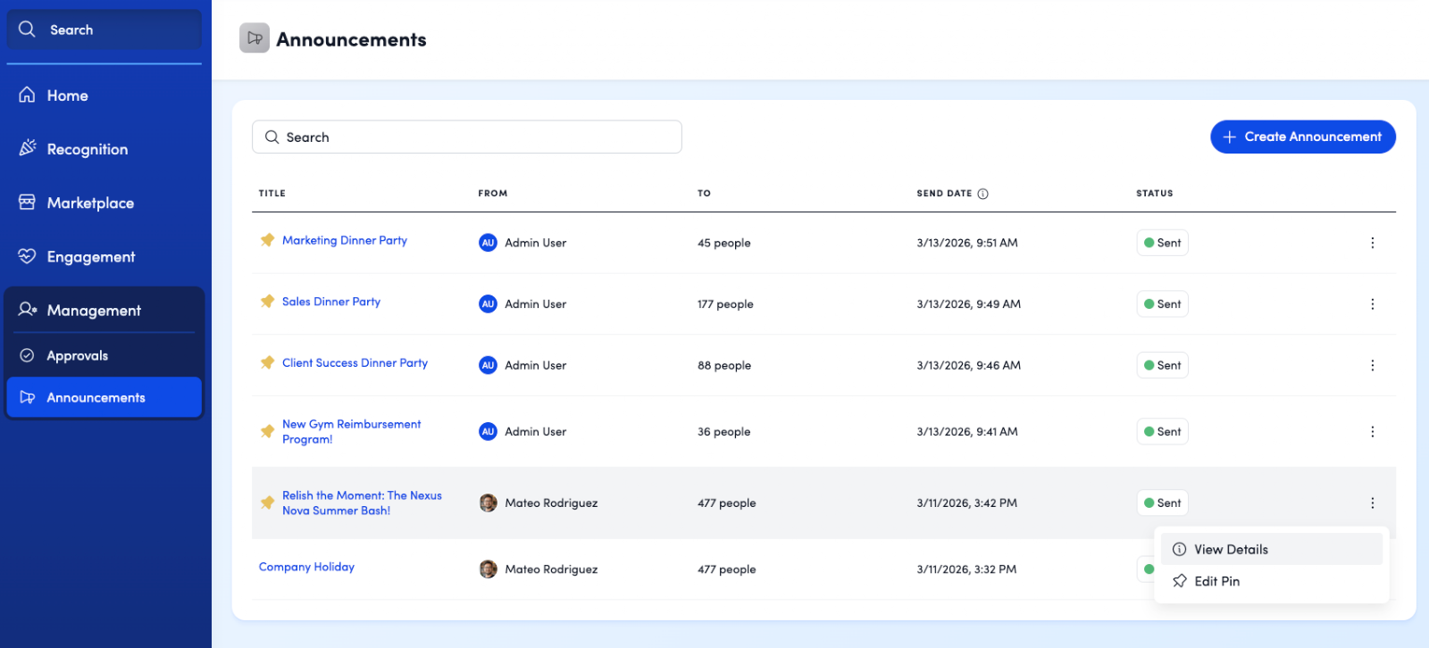Open options menu for Marketing Dinner Party
Screen dimensions: 1429x648
coord(1372,243)
